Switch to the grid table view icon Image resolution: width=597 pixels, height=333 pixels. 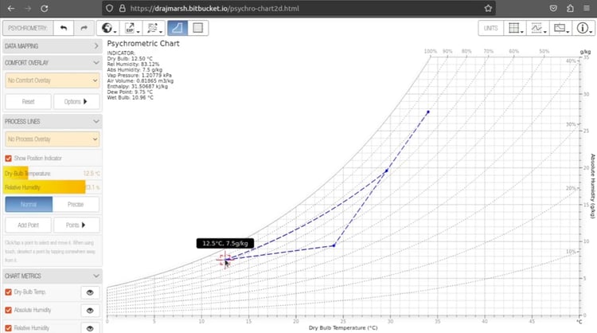click(x=197, y=28)
